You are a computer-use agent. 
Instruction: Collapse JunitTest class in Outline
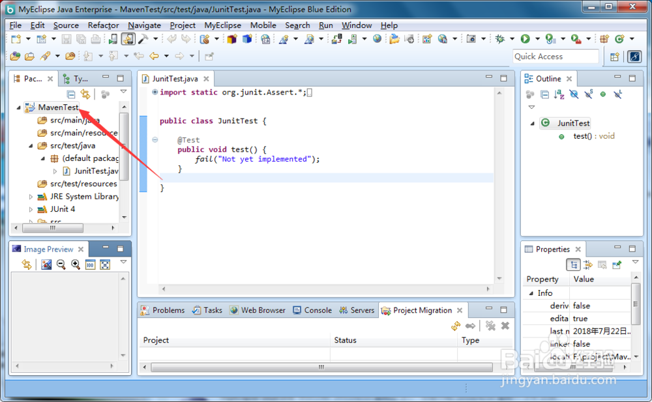532,124
